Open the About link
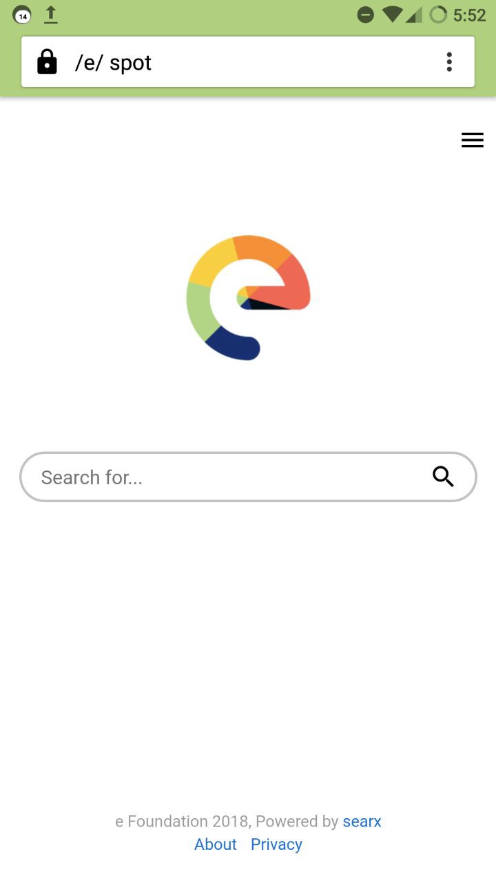This screenshot has width=496, height=883. pos(216,844)
